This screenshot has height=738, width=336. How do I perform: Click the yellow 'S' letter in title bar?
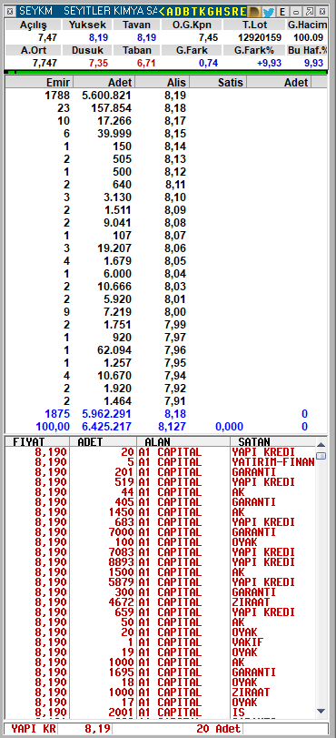point(227,12)
